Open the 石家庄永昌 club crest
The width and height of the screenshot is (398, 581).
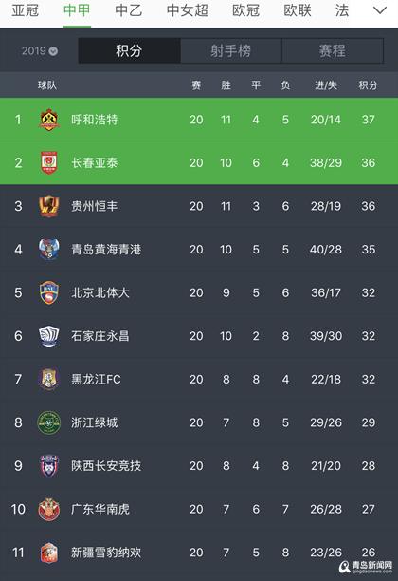(49, 336)
